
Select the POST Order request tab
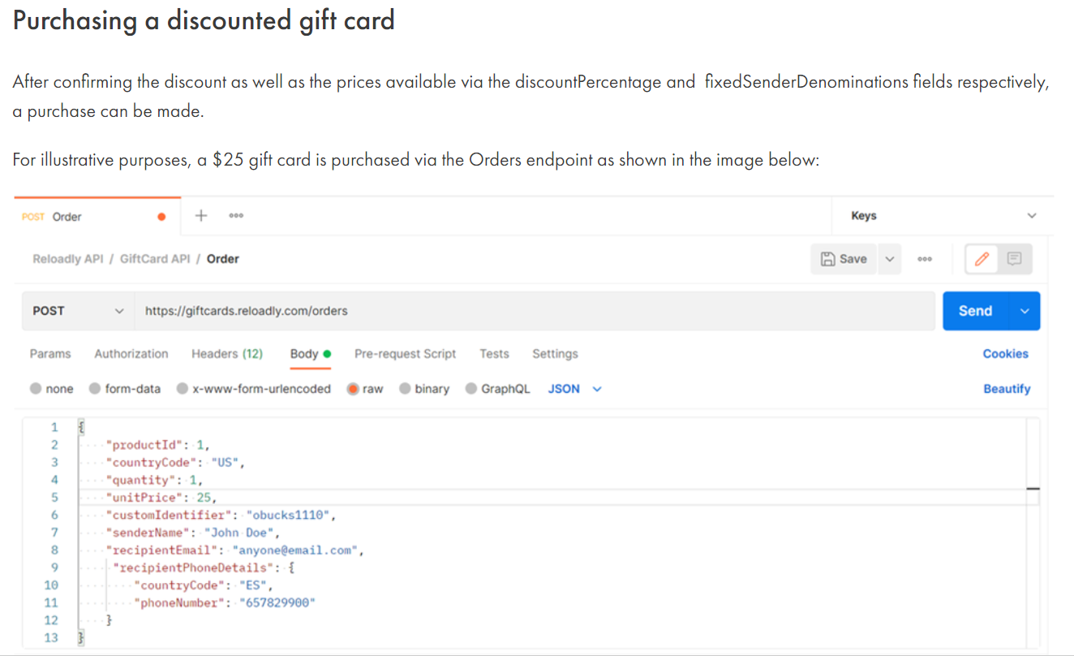pyautogui.click(x=97, y=217)
